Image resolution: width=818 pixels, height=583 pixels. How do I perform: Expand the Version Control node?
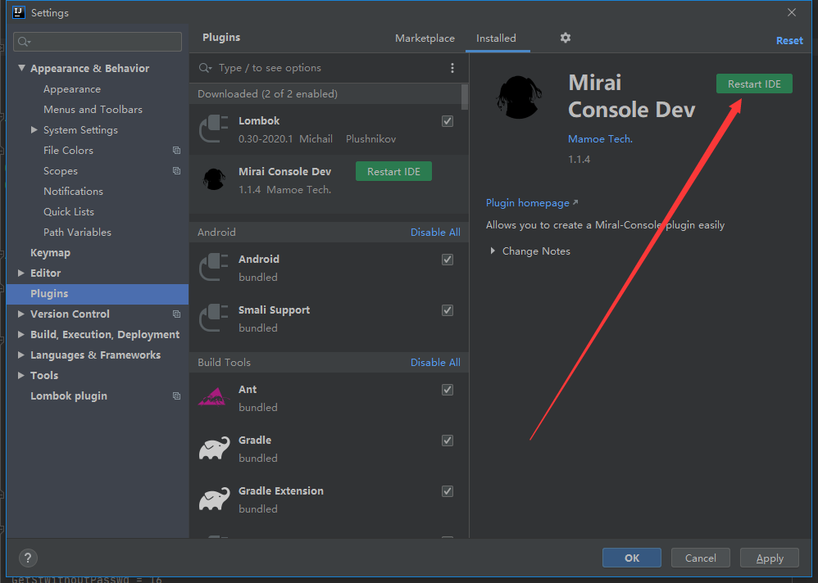click(20, 314)
